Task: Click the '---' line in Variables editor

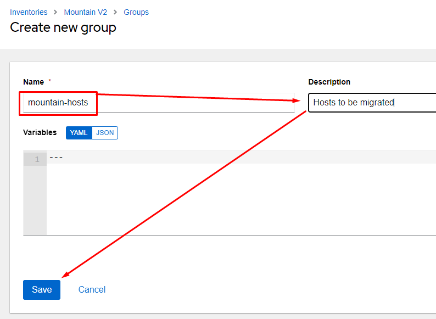Action: (241, 157)
